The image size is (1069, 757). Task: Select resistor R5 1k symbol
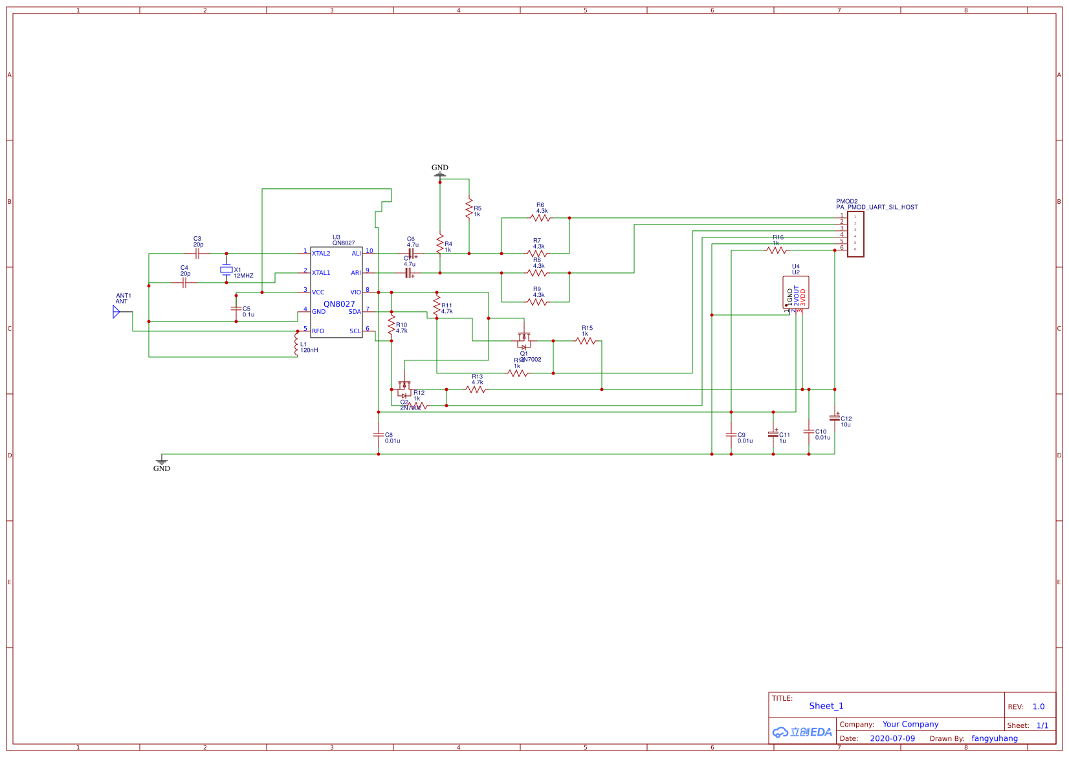[469, 208]
